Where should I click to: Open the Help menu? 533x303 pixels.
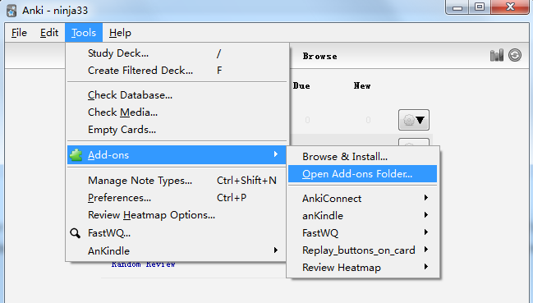[120, 33]
